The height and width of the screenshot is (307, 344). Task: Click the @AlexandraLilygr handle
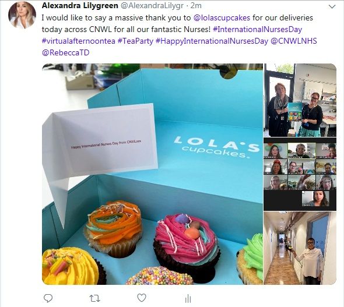tap(152, 6)
